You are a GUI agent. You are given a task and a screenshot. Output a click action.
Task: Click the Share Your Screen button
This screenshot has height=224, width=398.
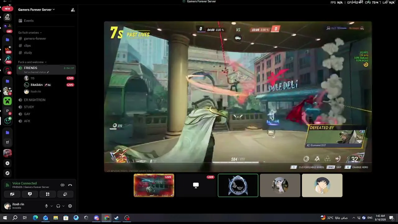click(x=30, y=194)
